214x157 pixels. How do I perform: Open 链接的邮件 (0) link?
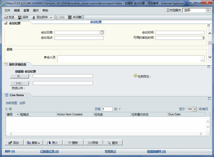click(x=156, y=151)
